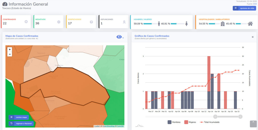Screen dimensions: 258x130
Task: Click the house icon for Ambulatorios
Action: coord(250,24)
